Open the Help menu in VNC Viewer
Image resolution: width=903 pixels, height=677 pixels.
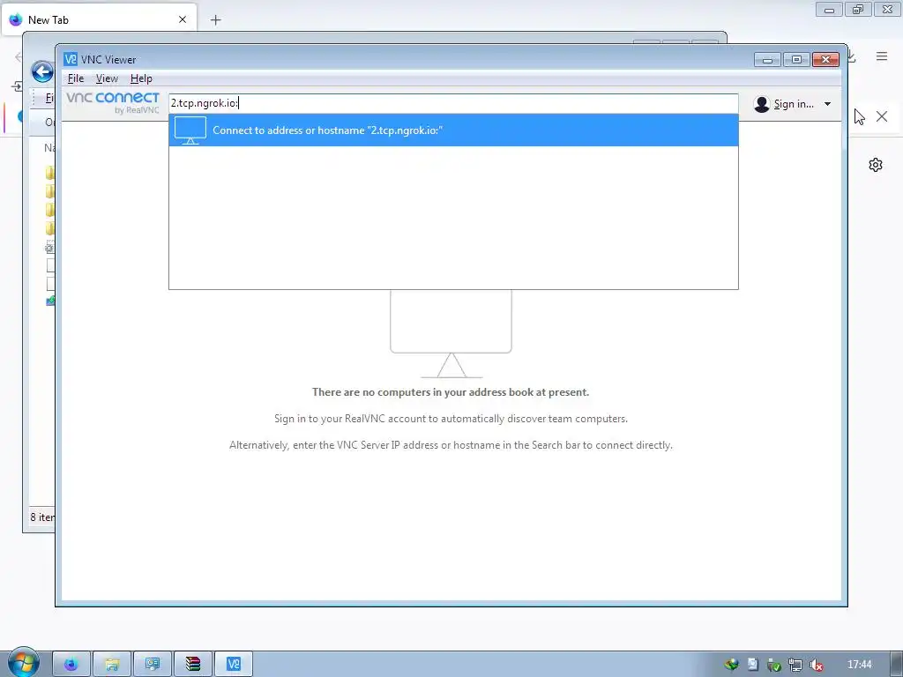tap(141, 78)
